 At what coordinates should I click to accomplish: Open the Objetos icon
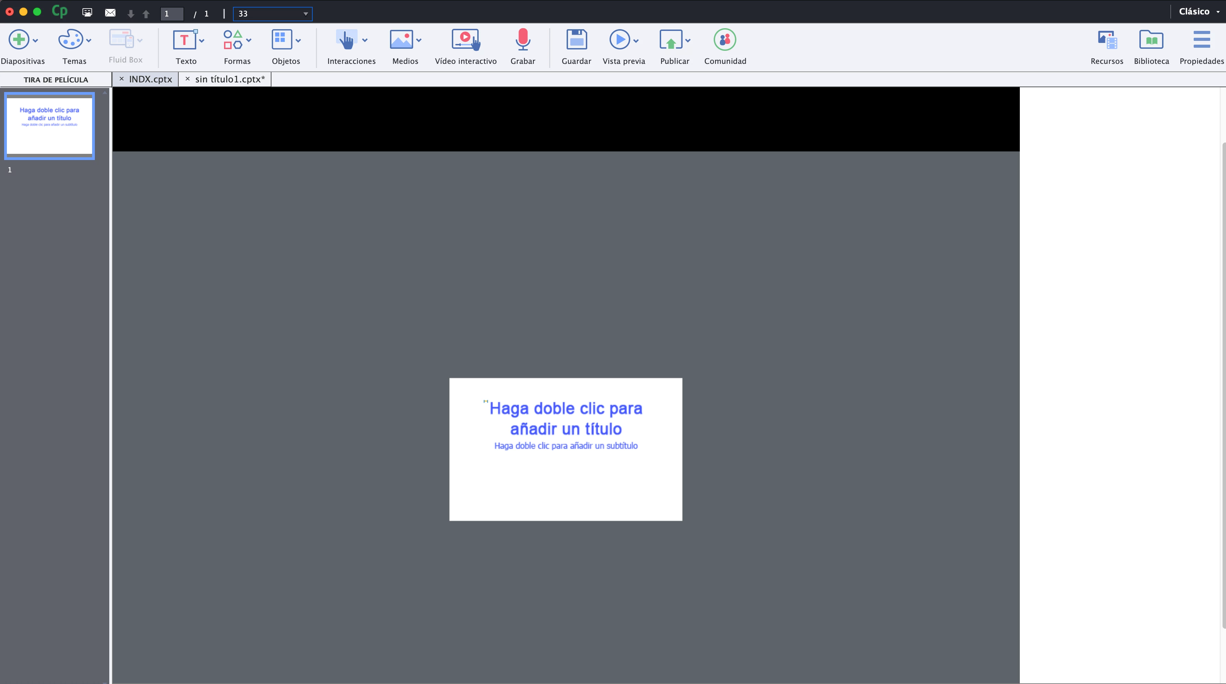click(x=281, y=39)
